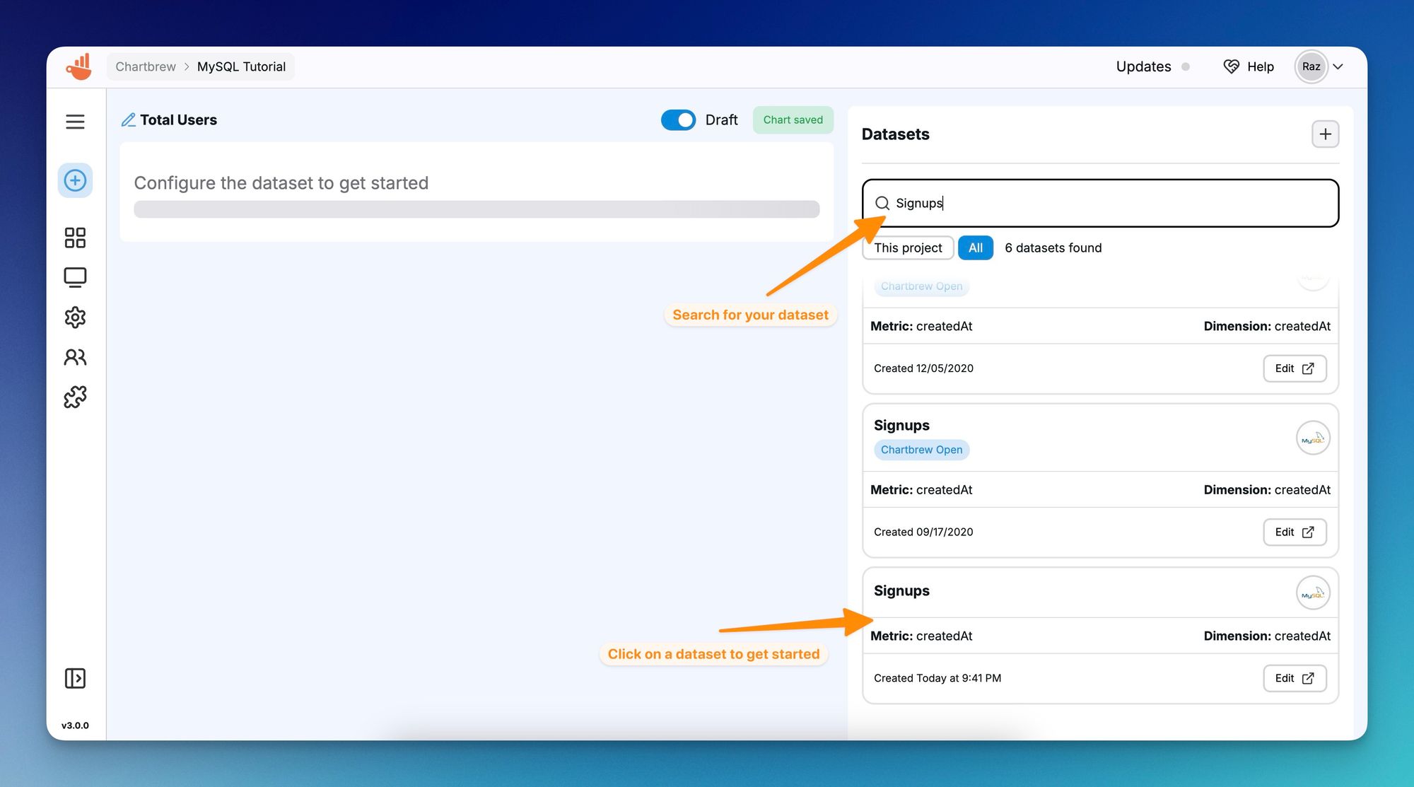Expand the sidebar panel icon
This screenshot has width=1414, height=787.
point(75,678)
